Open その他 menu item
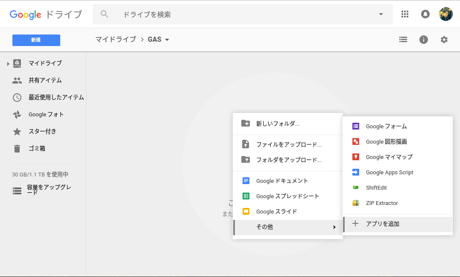 pos(287,227)
